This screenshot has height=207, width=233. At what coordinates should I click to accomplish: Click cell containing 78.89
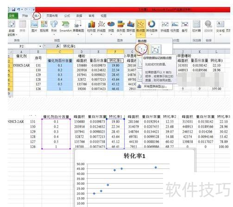point(224,142)
